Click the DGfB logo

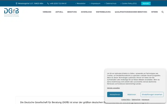coord(11,12)
